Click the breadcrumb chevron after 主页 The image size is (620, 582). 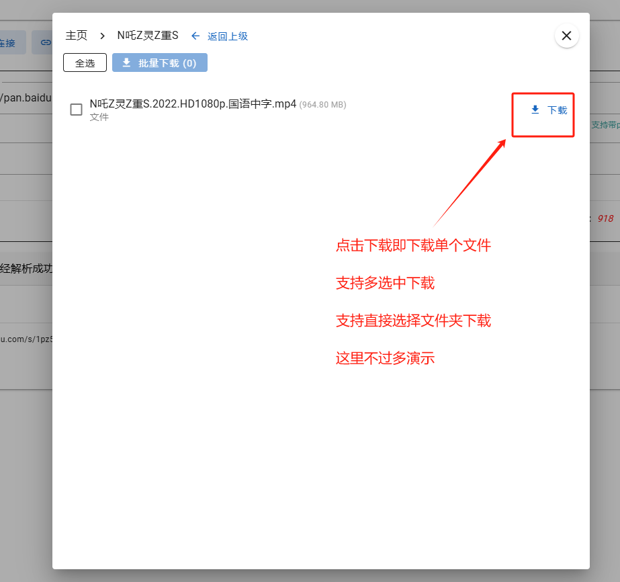(103, 36)
